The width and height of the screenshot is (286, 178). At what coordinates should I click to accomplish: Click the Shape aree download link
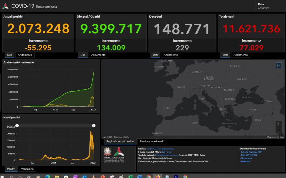point(247,158)
